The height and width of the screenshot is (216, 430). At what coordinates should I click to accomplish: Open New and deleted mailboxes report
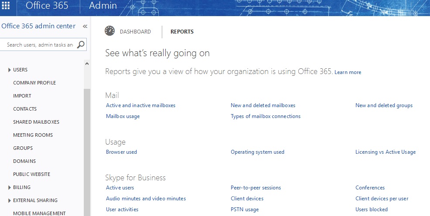pyautogui.click(x=263, y=105)
